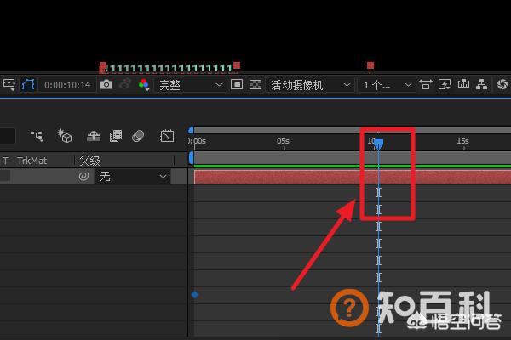Click the reset exposure icon
The width and height of the screenshot is (511, 340).
[502, 85]
